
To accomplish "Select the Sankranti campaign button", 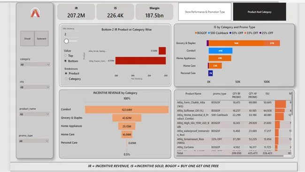I will pos(41,39).
